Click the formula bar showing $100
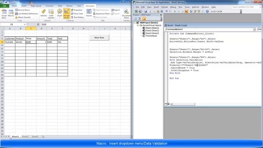The width and height of the screenshot is (263, 148). [x=85, y=25]
